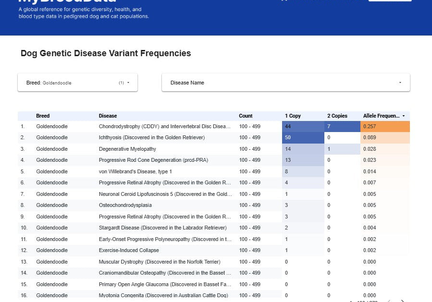The width and height of the screenshot is (432, 302).
Task: Open the Breed filter caret icon
Action: (129, 82)
